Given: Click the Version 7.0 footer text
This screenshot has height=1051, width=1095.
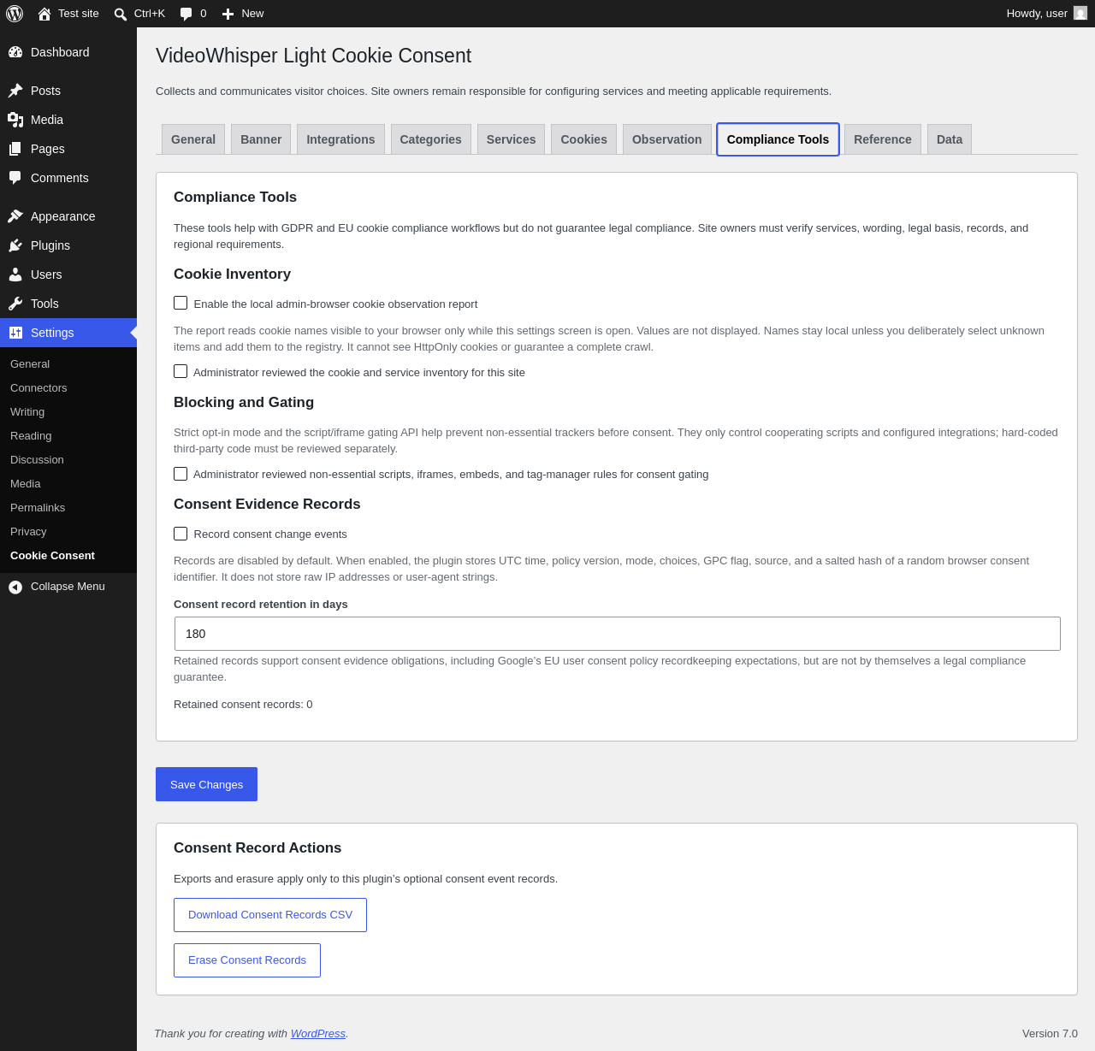Looking at the screenshot, I should (x=1050, y=1034).
